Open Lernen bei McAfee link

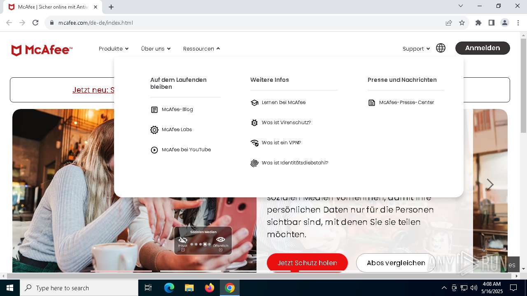(x=284, y=102)
